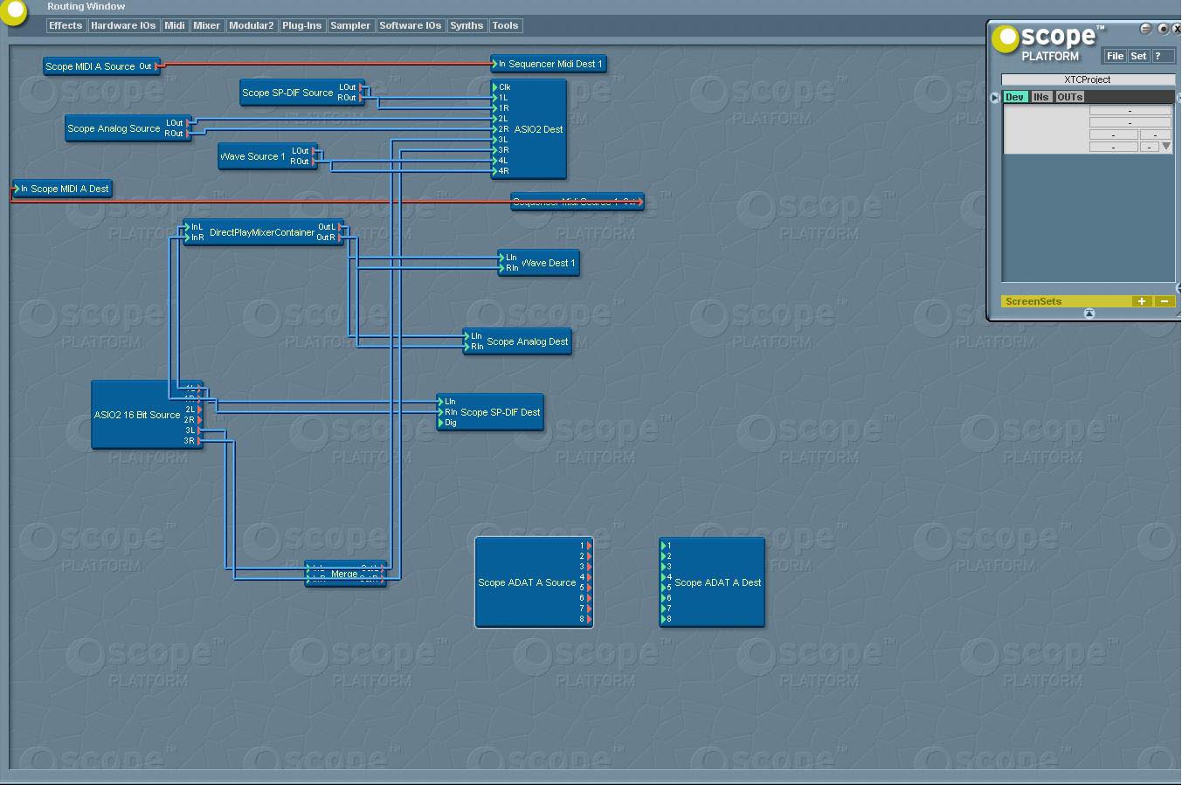The image size is (1182, 785).
Task: Add a ScreenSet with plus button
Action: [x=1141, y=301]
